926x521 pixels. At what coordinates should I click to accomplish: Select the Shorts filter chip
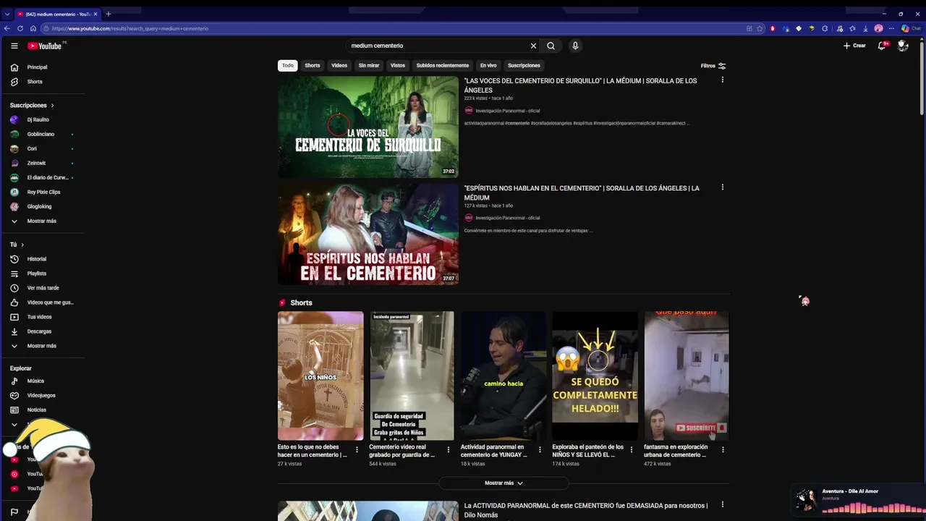[313, 65]
